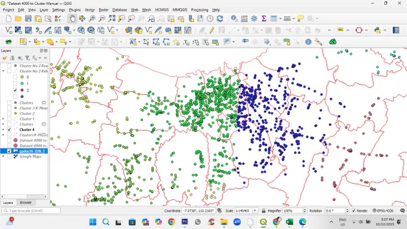Image resolution: width=407 pixels, height=229 pixels.
Task: Open a project via the folder icon
Action: (x=18, y=19)
